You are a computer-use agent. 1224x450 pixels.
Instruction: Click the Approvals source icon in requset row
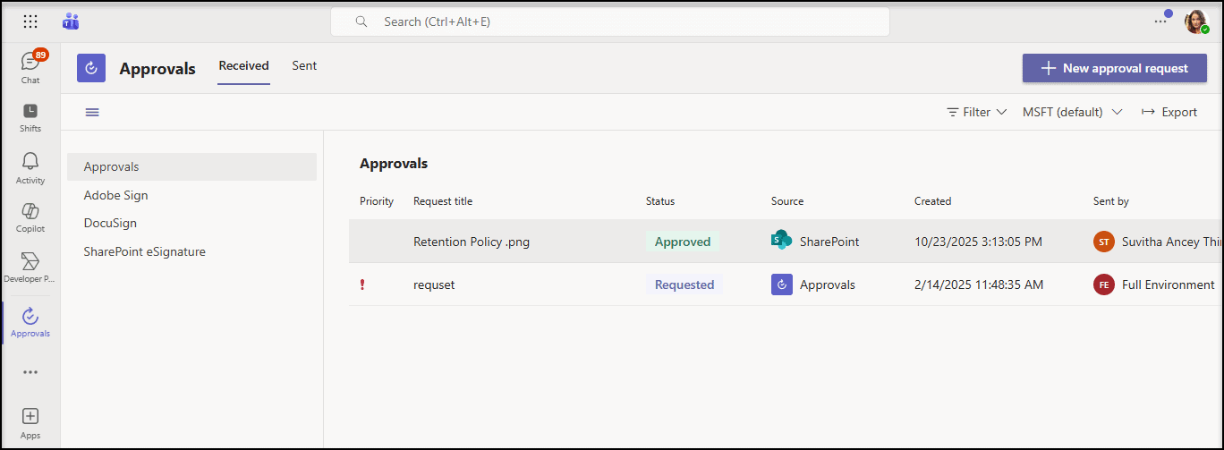click(782, 284)
